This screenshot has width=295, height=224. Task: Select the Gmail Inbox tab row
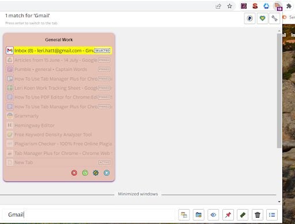click(59, 51)
